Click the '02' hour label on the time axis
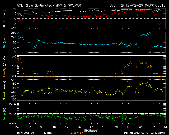Viewport: 169px width, 135px height. point(153,127)
